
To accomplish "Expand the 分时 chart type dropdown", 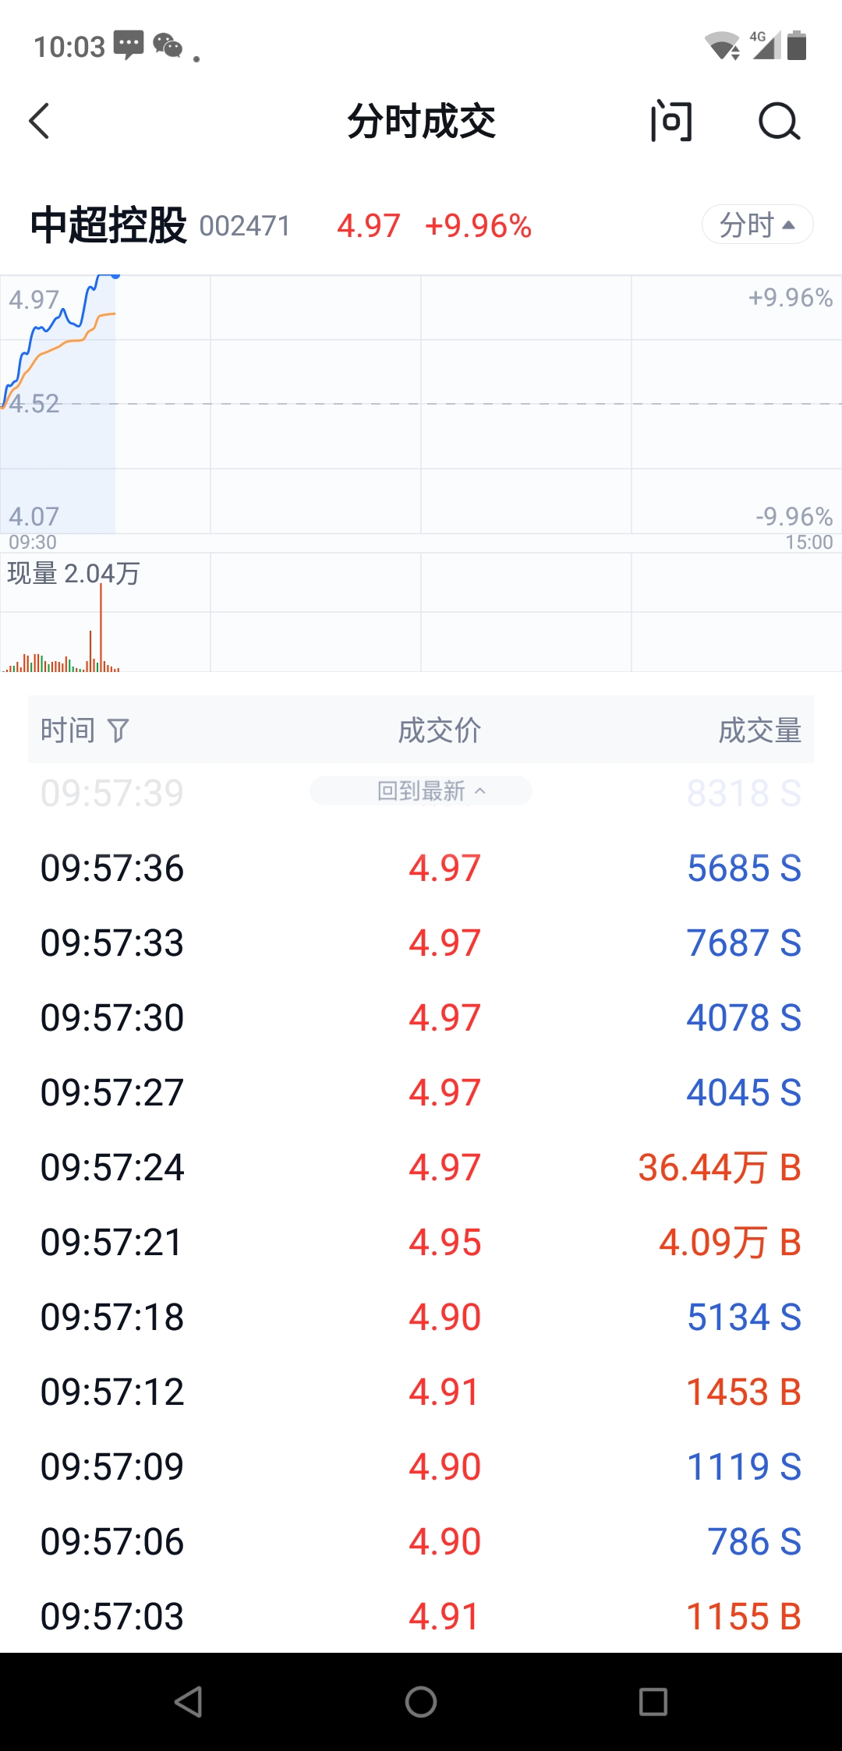I will 756,225.
